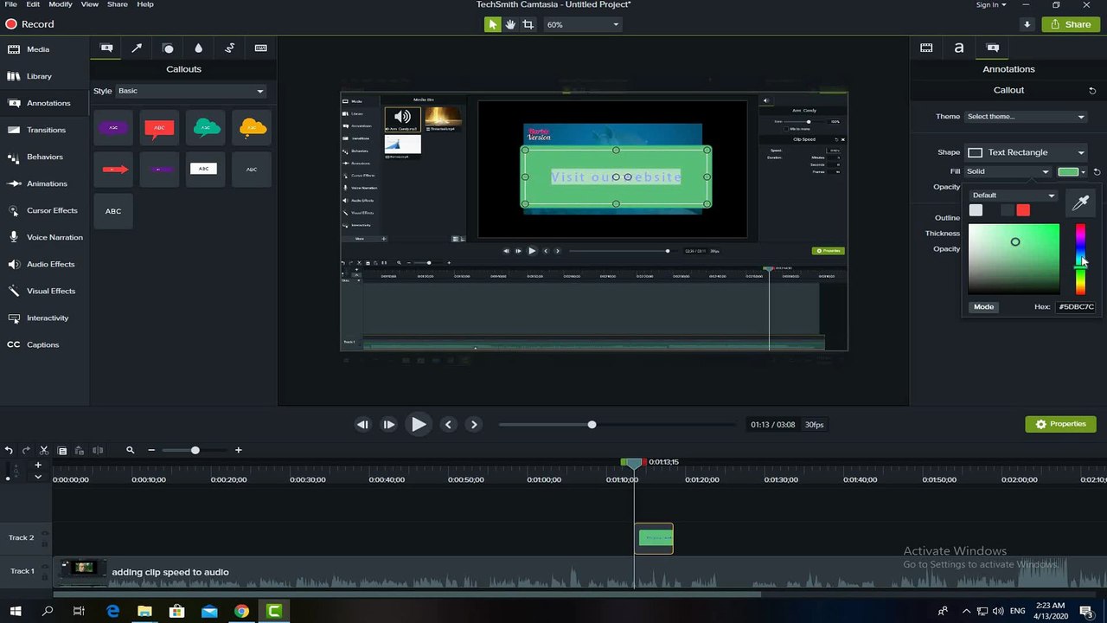The width and height of the screenshot is (1107, 623).
Task: Pick the yellow thought cloud callout
Action: 252,127
